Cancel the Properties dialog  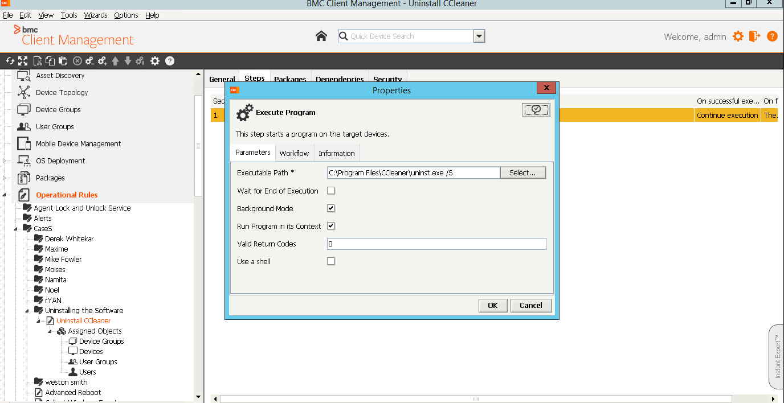point(531,306)
